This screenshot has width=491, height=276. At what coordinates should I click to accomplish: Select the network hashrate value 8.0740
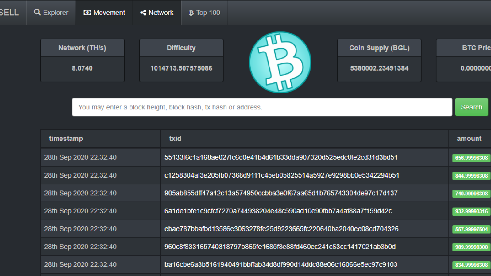tap(82, 68)
